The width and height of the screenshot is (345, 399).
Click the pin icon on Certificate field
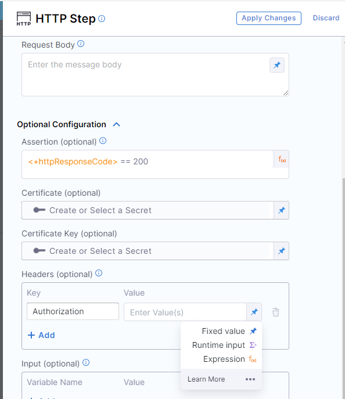click(x=281, y=210)
